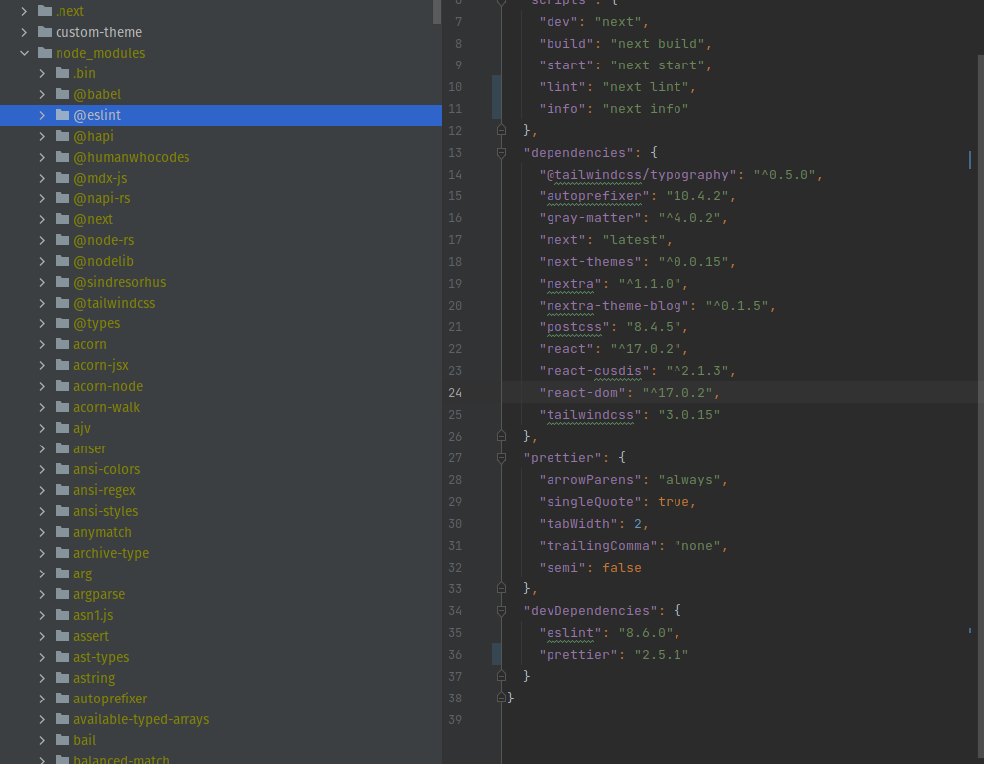Screen dimensions: 984x764
Task: Click the @babel folder icon
Action: [61, 94]
